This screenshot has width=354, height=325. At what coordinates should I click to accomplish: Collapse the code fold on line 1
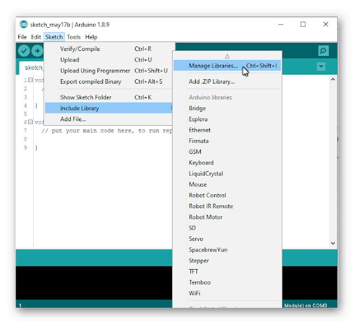[x=30, y=80]
